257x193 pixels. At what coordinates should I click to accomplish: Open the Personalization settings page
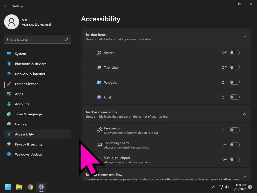pyautogui.click(x=27, y=84)
